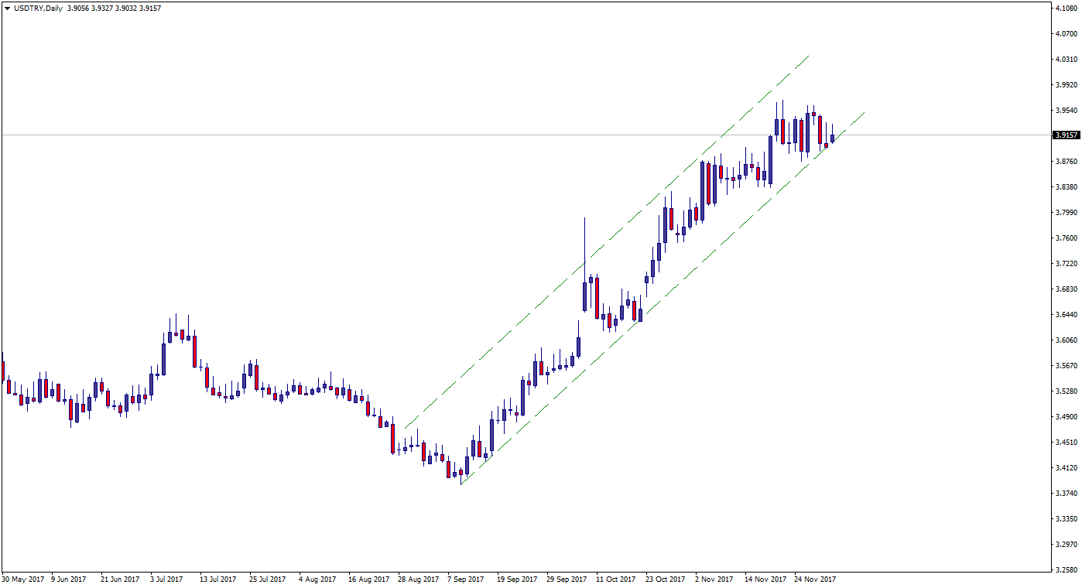Click the 3.7600 price scale label
Screen dimensions: 1082x588
coord(1065,238)
